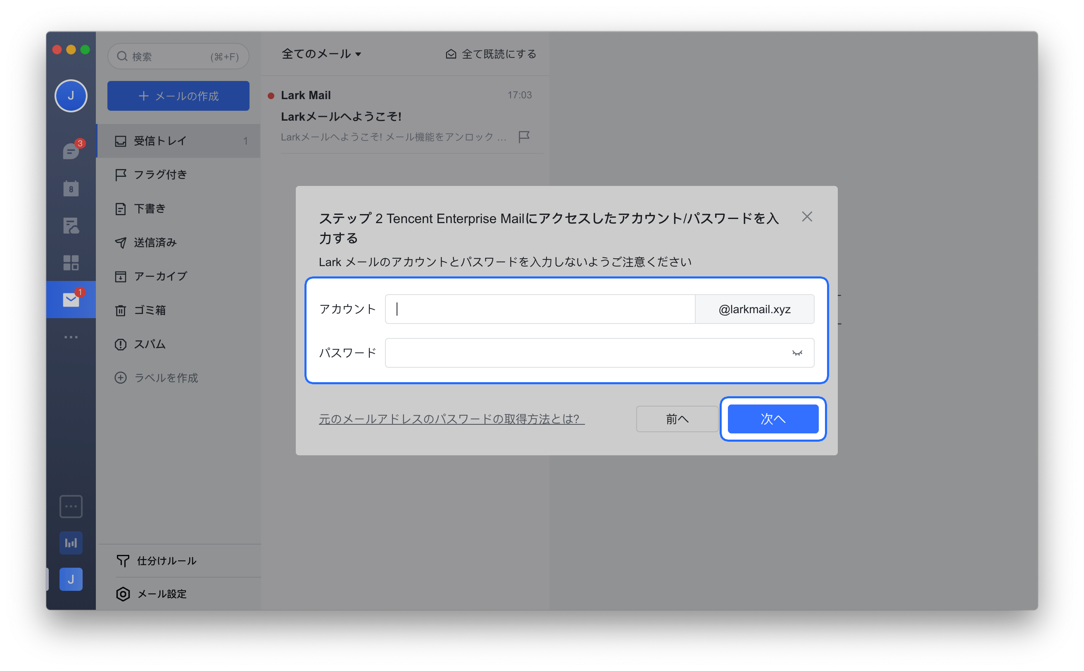Close the Tencent Enterprise Mail dialog
This screenshot has height=671, width=1084.
point(807,217)
